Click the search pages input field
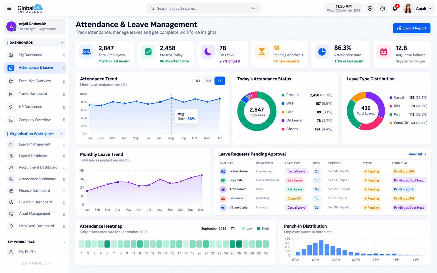The image size is (437, 273). 203,9
